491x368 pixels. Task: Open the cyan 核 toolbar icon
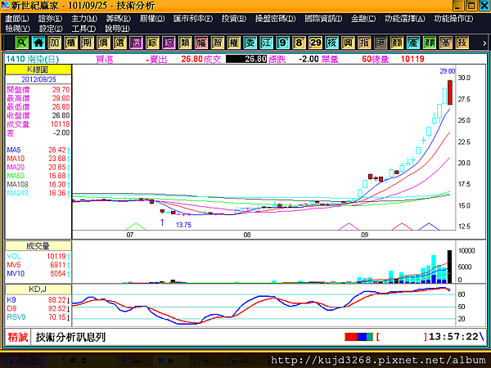pyautogui.click(x=331, y=43)
